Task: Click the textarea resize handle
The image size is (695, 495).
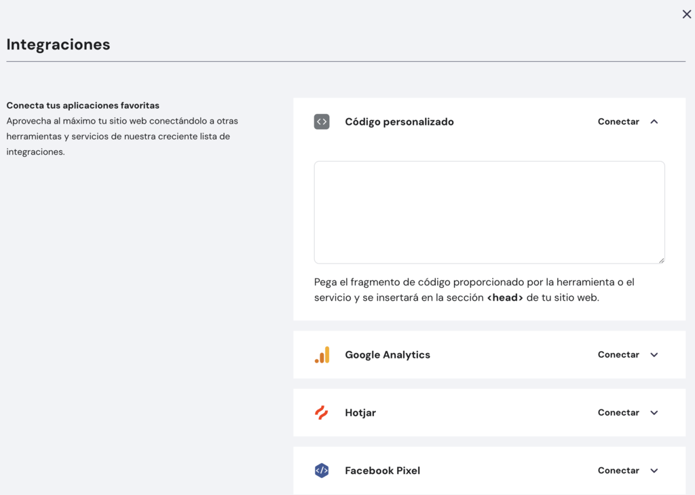Action: pyautogui.click(x=662, y=259)
